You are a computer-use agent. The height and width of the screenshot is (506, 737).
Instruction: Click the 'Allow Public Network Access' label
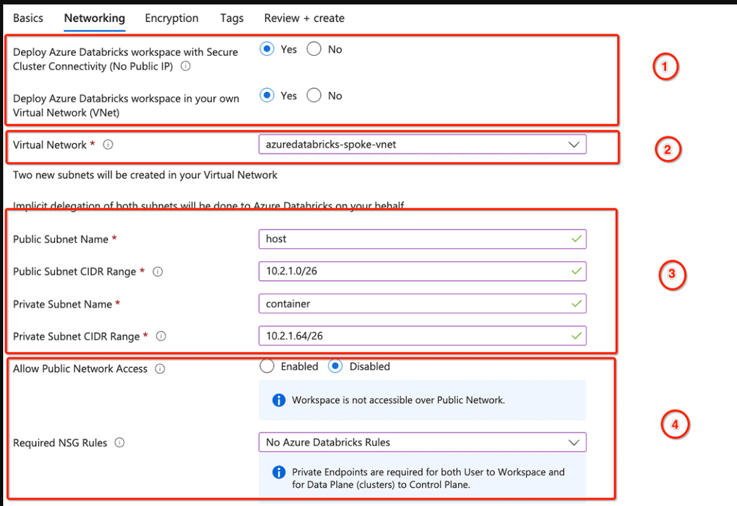[81, 369]
